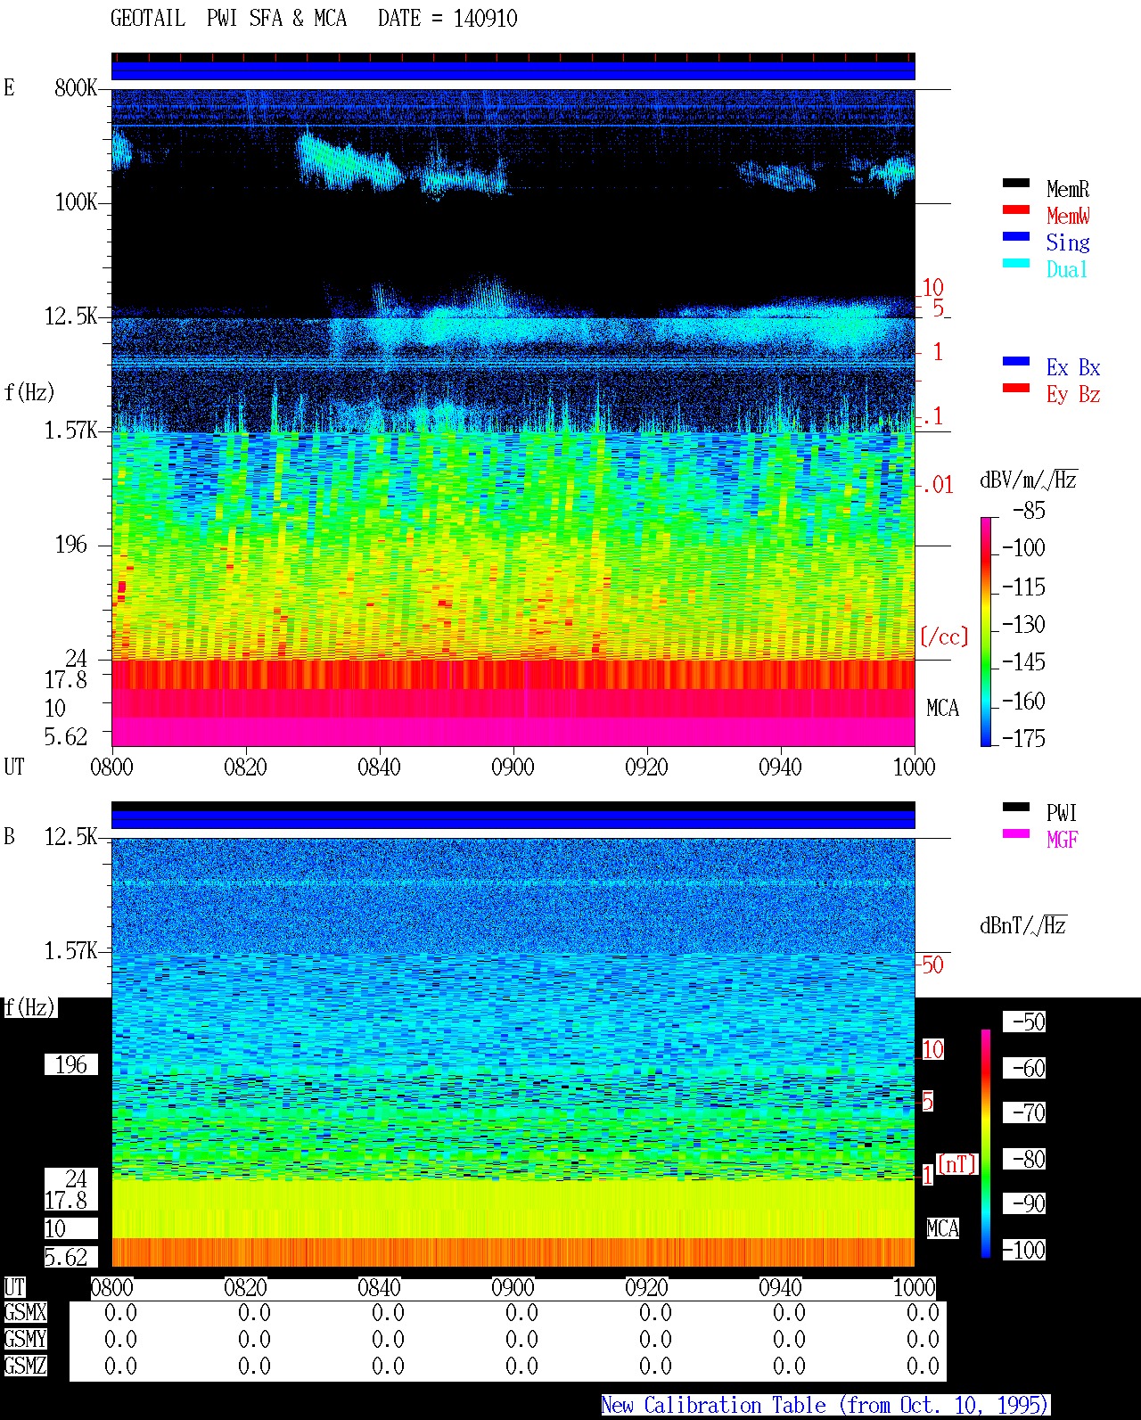Click the GSMX value under 0940
1141x1420 pixels.
pyautogui.click(x=789, y=1313)
